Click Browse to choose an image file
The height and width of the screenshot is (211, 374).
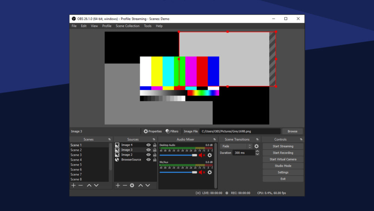292,132
